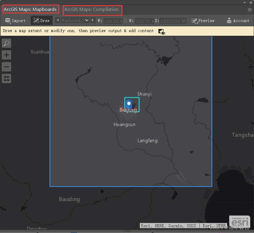Click the Esri, HERE, Garmin attribution text
The width and height of the screenshot is (254, 233).
(169, 226)
